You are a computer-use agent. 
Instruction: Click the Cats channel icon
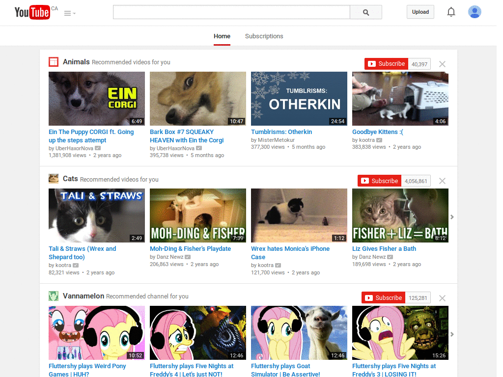click(x=53, y=179)
